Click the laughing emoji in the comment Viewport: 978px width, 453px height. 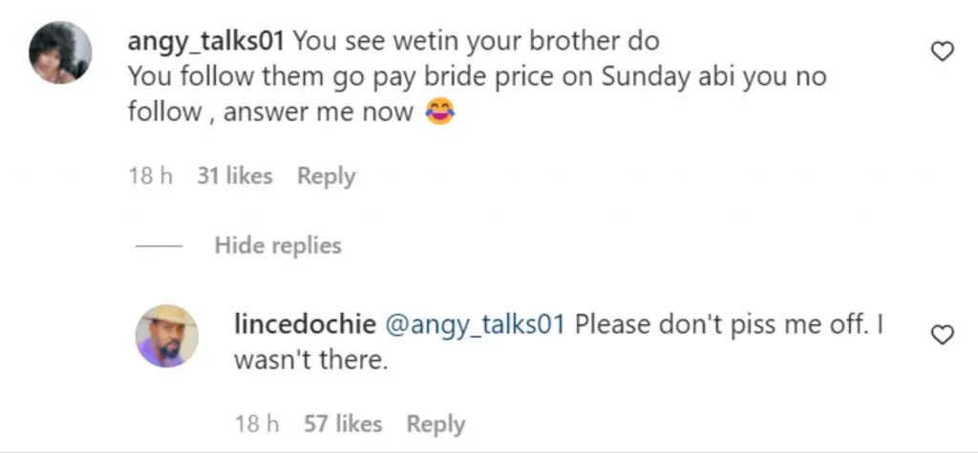click(x=436, y=113)
